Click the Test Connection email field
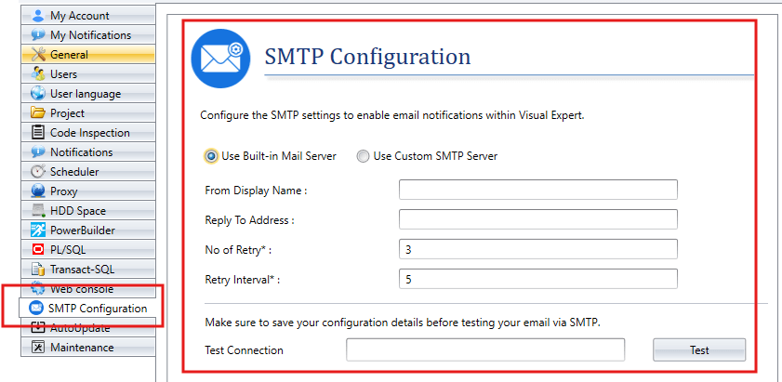The width and height of the screenshot is (782, 382). (485, 349)
